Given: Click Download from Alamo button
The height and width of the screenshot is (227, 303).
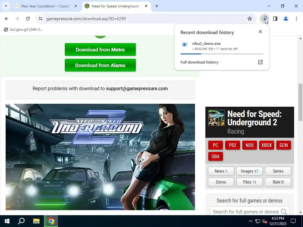Looking at the screenshot, I should click(x=100, y=65).
